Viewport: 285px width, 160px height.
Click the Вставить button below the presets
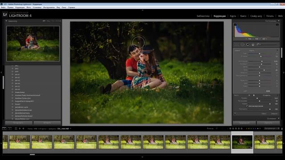[47, 123]
